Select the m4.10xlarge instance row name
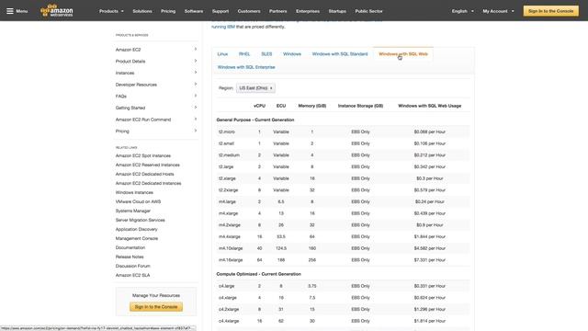 [x=231, y=248]
